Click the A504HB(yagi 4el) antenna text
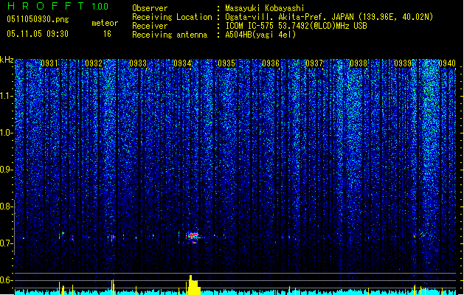 [260, 35]
